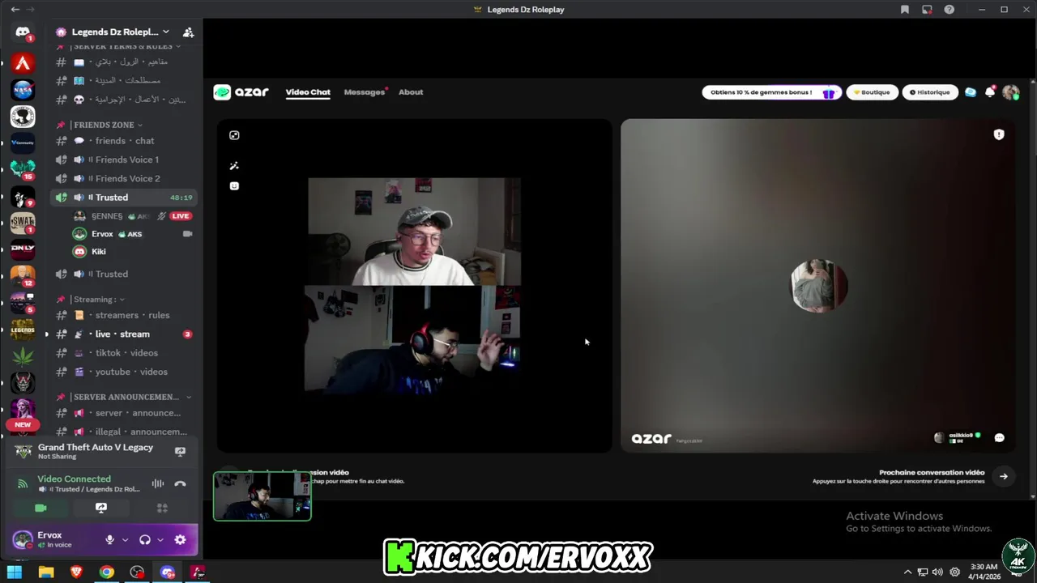Collapse the Streaming category
Viewport: 1037px width, 583px height.
tap(98, 300)
